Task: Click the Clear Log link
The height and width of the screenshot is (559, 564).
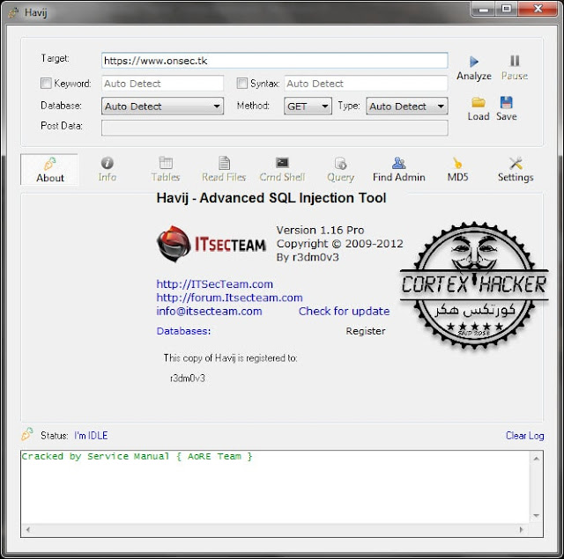Action: pos(525,436)
